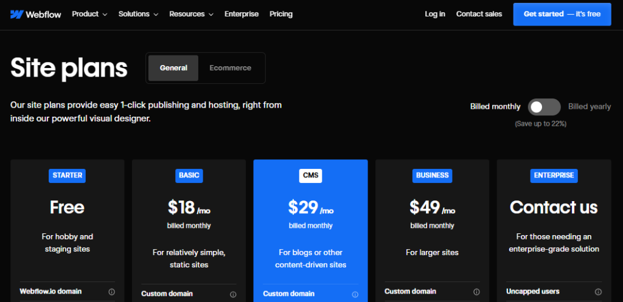This screenshot has width=623, height=302.
Task: Open info icon for CMS Custom domain
Action: pyautogui.click(x=355, y=294)
